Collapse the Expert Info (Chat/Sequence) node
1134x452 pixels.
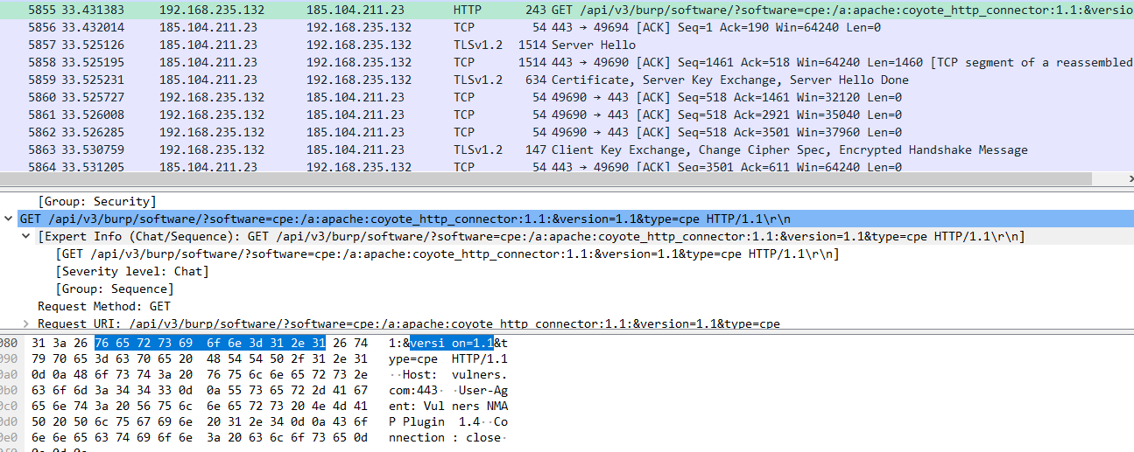click(x=26, y=237)
